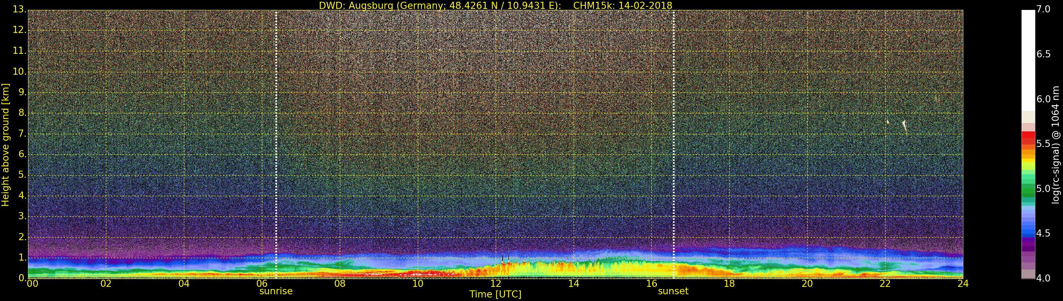Click the time axis tick label "12"

[x=496, y=284]
